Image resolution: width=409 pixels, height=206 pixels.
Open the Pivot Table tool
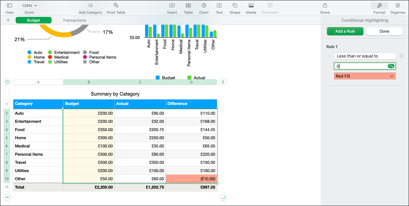pyautogui.click(x=116, y=6)
